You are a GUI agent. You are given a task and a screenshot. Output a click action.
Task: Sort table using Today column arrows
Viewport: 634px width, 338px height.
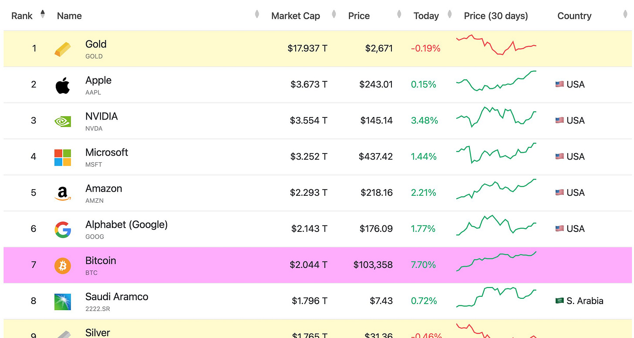(450, 14)
